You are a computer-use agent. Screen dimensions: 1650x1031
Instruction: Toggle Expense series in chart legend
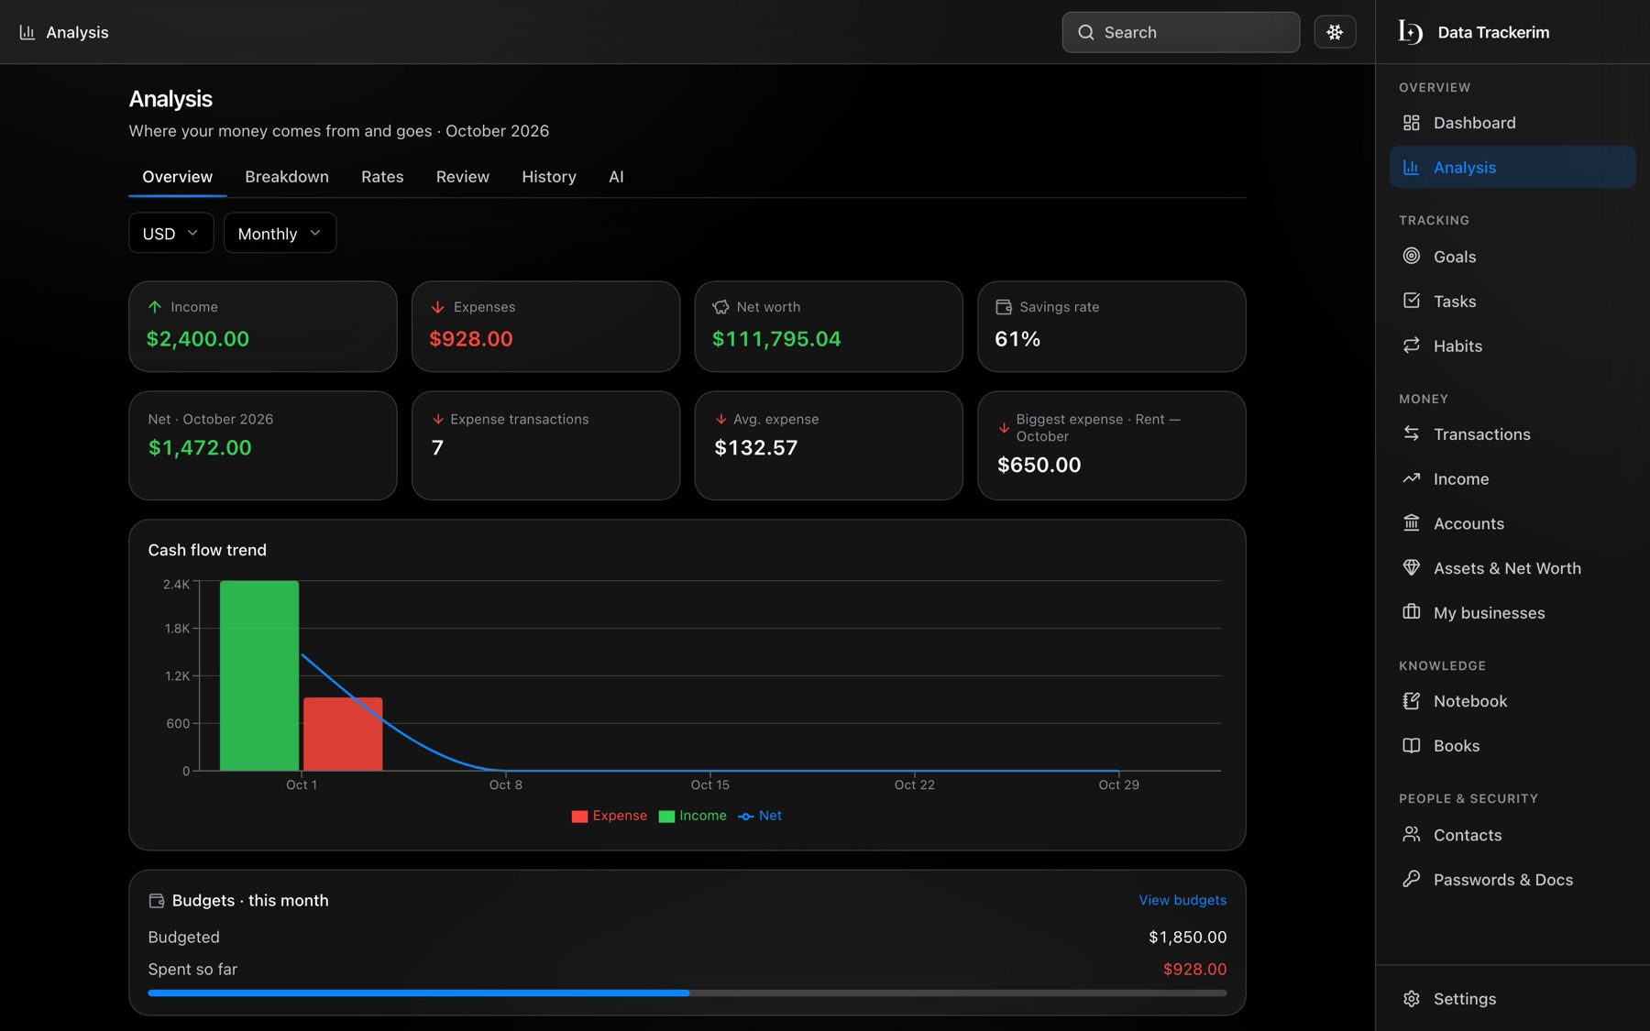(x=609, y=816)
